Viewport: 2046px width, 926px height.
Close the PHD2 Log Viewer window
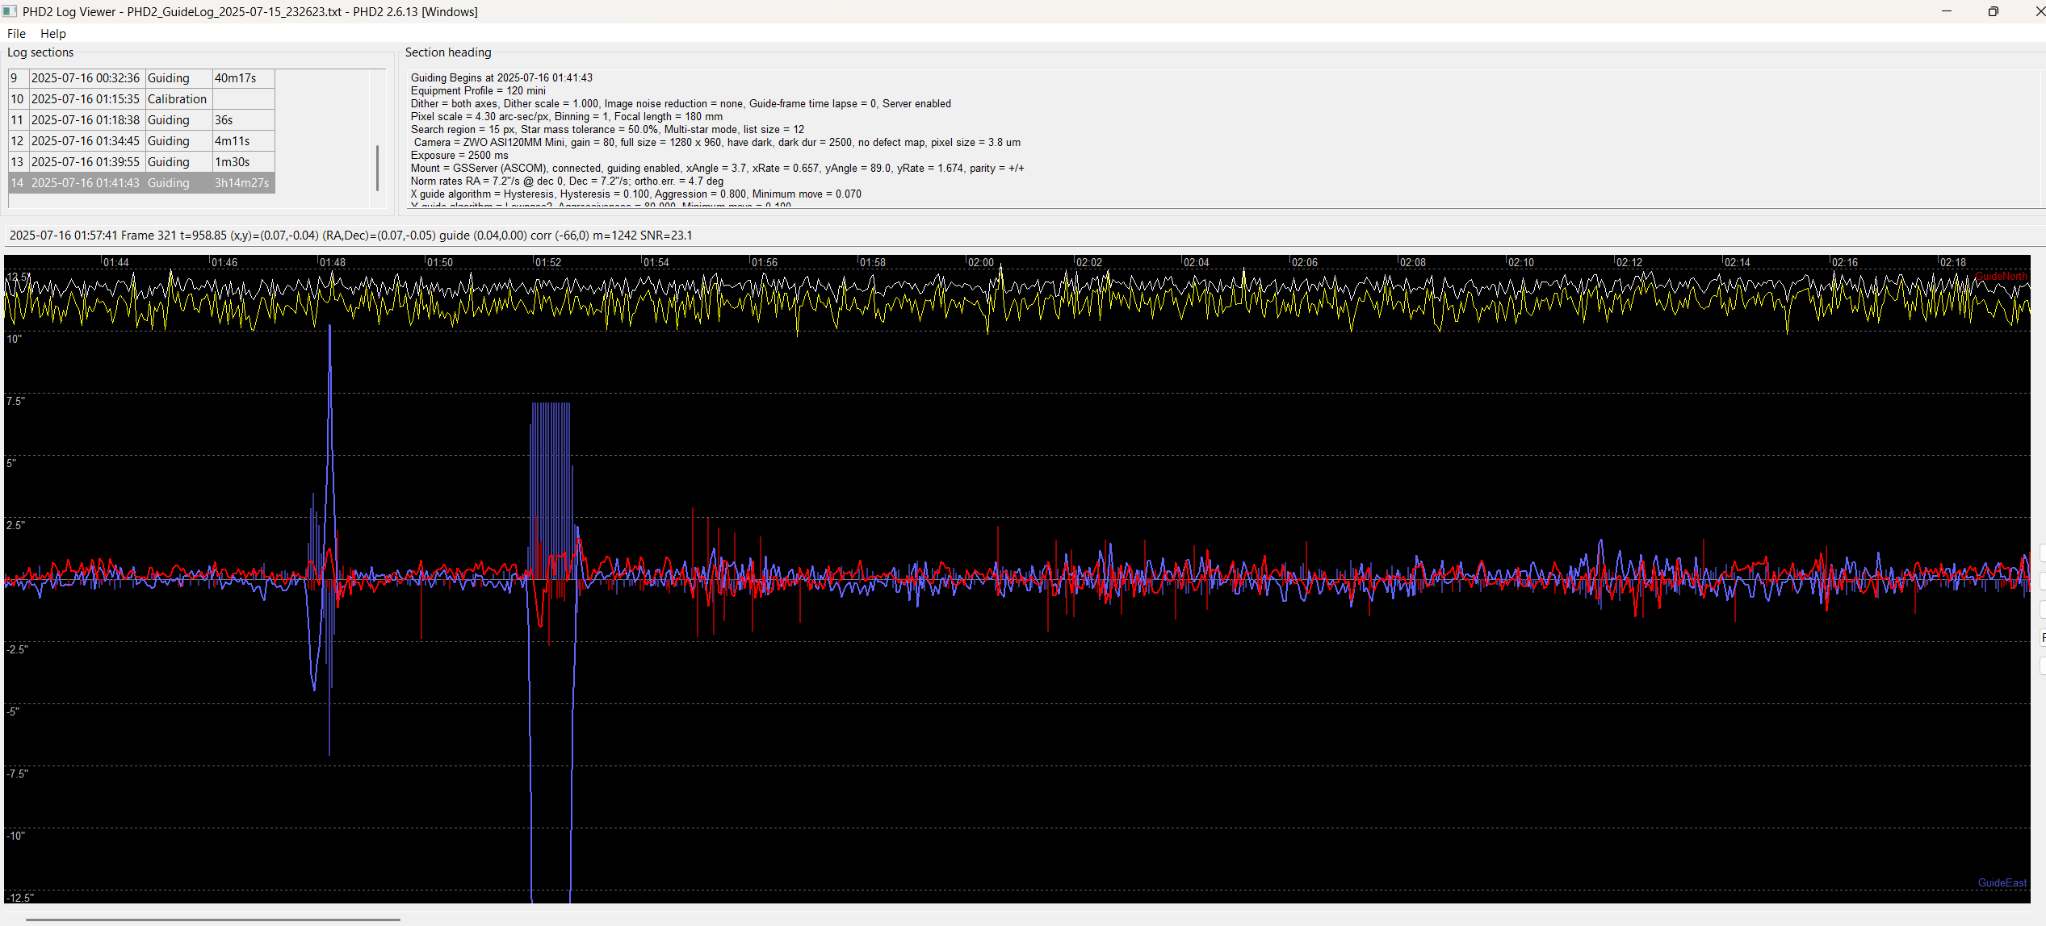pos(2038,11)
